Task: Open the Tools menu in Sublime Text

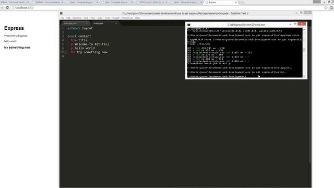Action: pyautogui.click(x=108, y=18)
